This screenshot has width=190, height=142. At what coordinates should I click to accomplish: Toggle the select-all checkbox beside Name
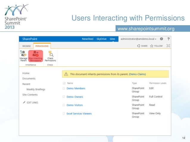point(64,83)
